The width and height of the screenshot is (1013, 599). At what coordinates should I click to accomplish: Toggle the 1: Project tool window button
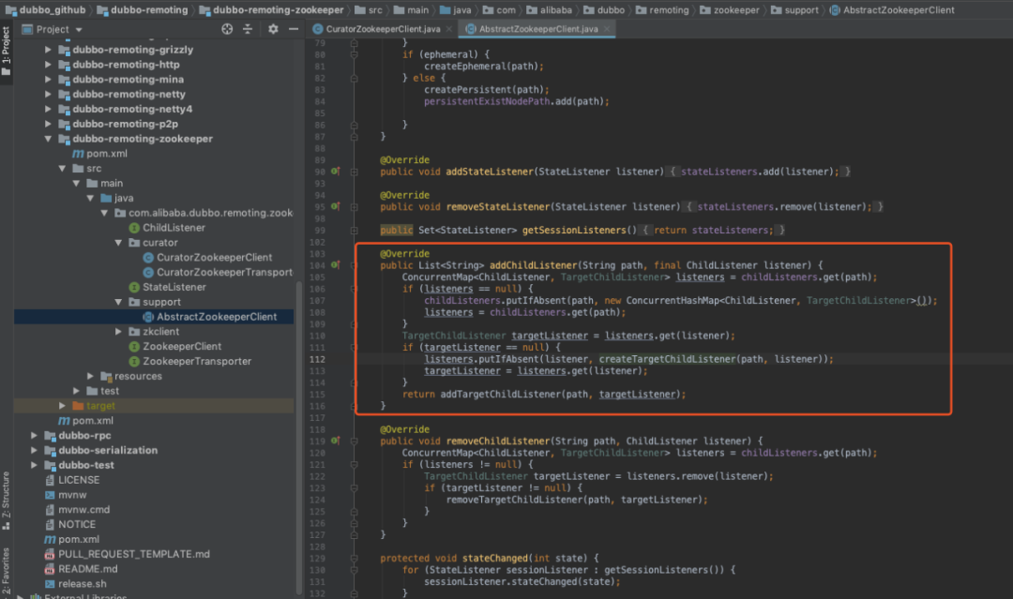6,47
